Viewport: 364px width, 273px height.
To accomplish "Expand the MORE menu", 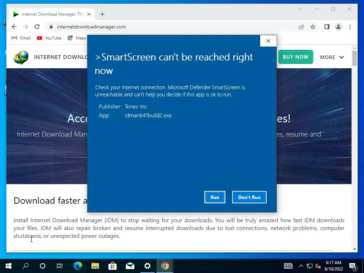I will [x=332, y=57].
